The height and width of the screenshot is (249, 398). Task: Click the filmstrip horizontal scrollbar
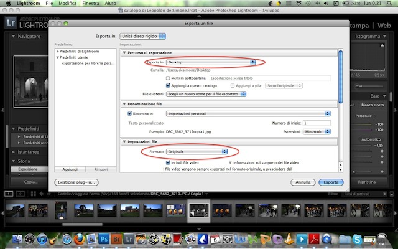(x=82, y=225)
